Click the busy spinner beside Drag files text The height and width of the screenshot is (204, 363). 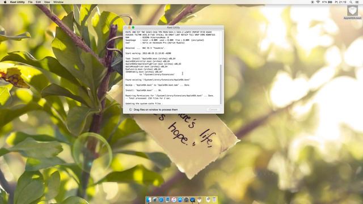[130, 109]
